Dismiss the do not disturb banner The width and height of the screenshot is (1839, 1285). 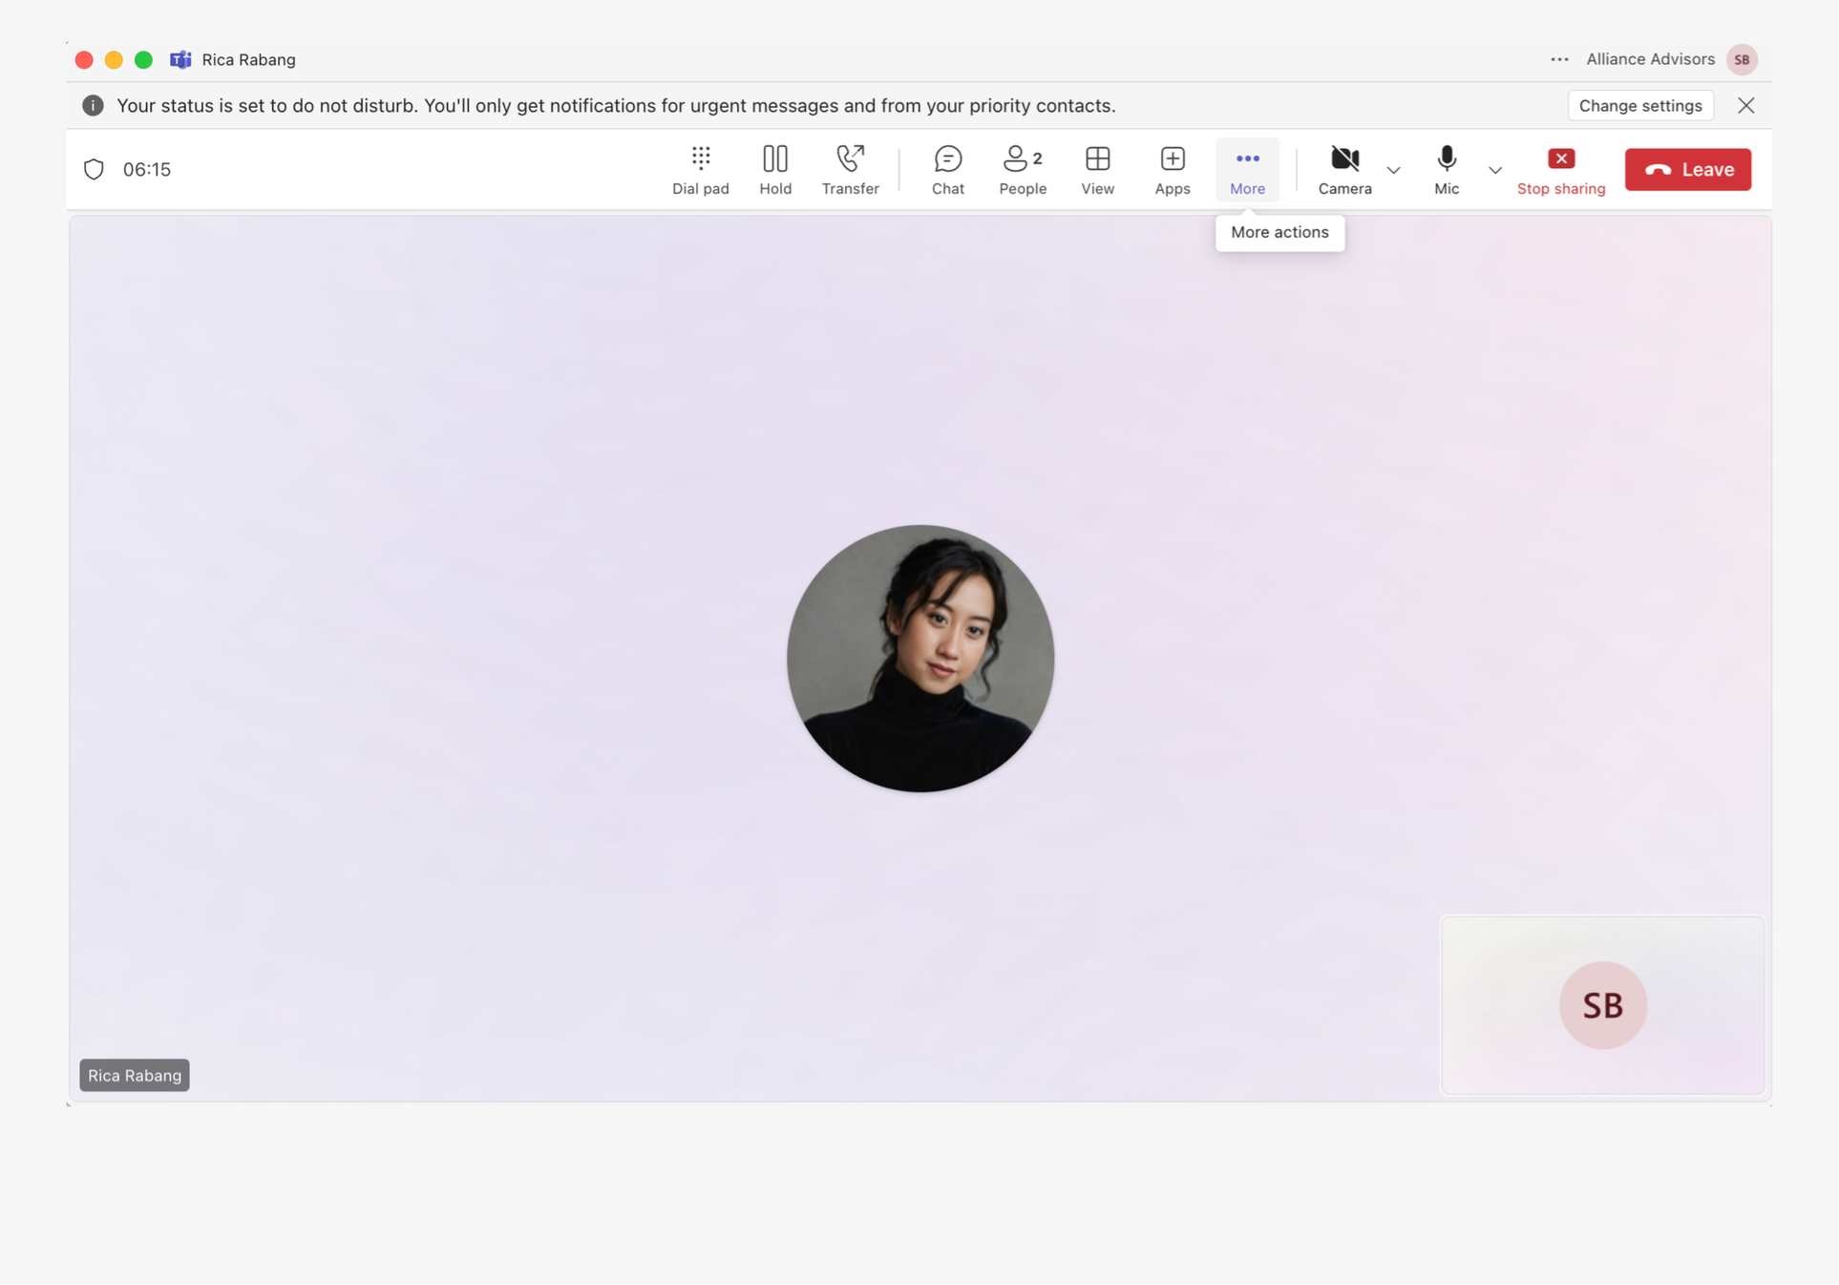pos(1745,105)
